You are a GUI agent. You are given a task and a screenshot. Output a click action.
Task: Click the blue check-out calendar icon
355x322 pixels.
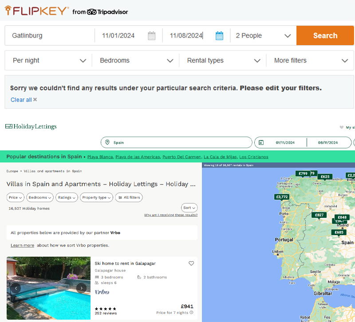coord(219,36)
